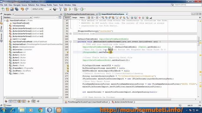The image size is (202, 113).
Task: Open the File menu
Action: coord(2,5)
